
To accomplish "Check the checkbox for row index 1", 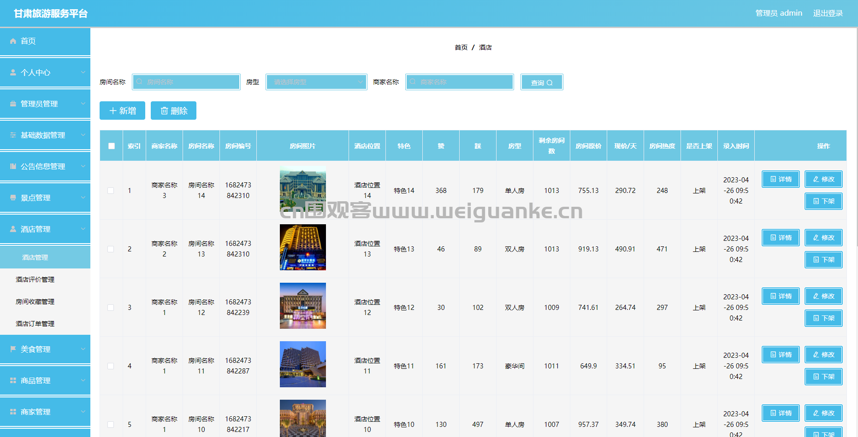I will [111, 191].
